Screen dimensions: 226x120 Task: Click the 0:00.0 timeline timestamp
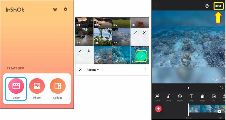click(x=188, y=118)
